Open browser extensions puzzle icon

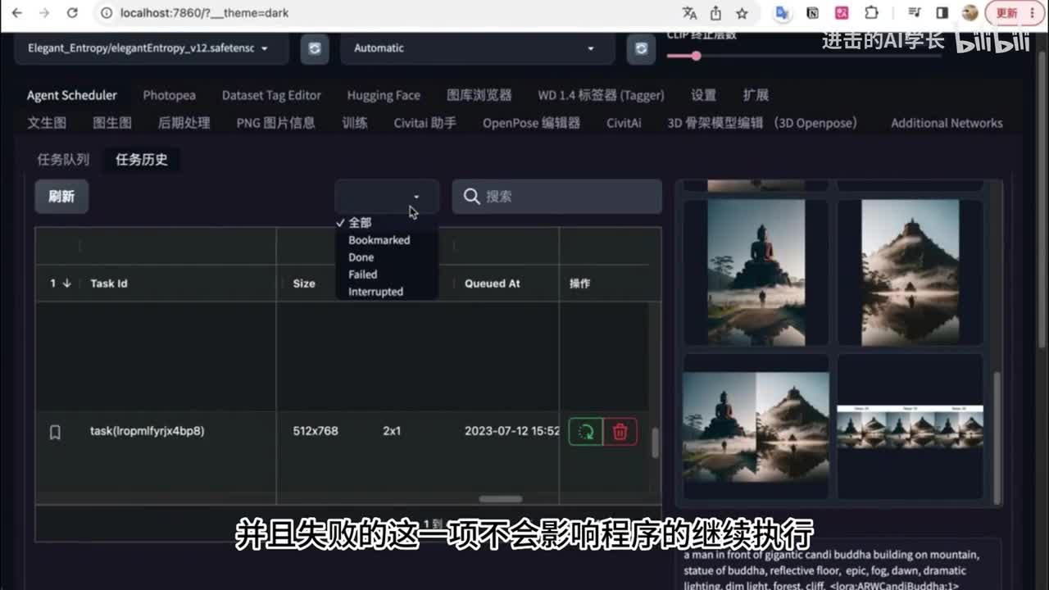click(871, 13)
